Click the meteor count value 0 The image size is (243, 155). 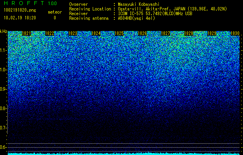55,18
